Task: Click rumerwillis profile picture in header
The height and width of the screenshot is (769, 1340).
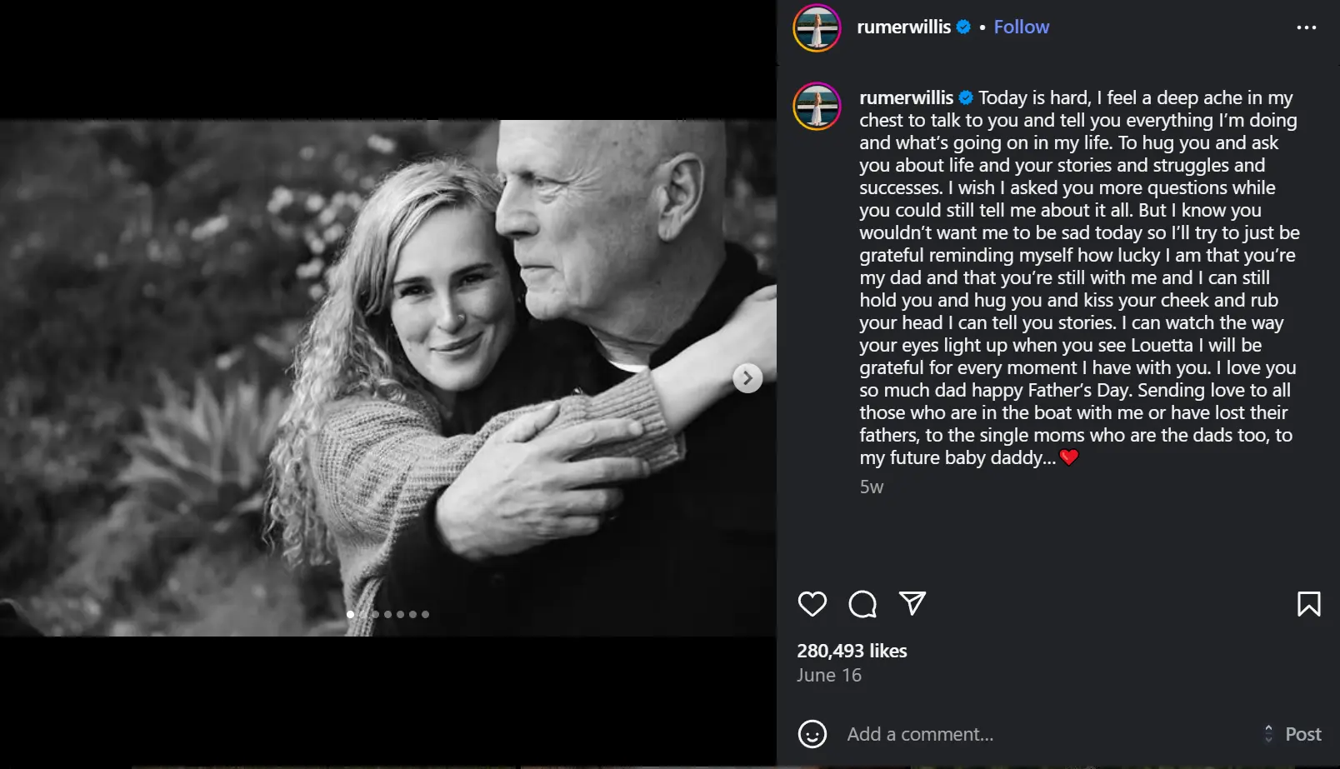Action: 817,27
